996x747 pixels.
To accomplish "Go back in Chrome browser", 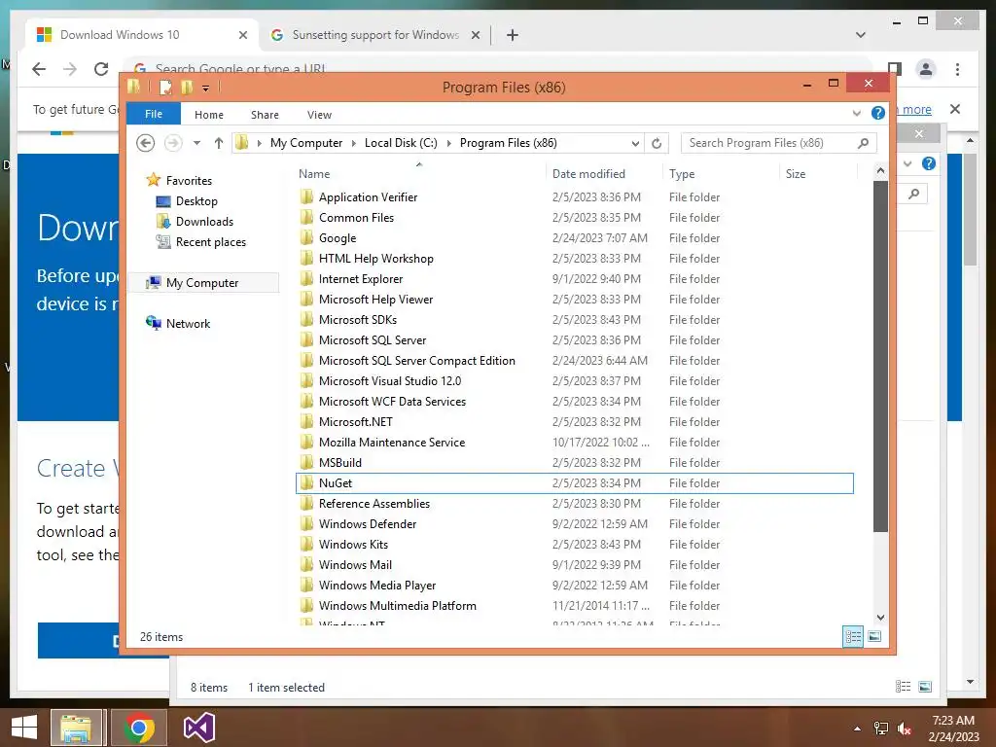I will (x=39, y=69).
